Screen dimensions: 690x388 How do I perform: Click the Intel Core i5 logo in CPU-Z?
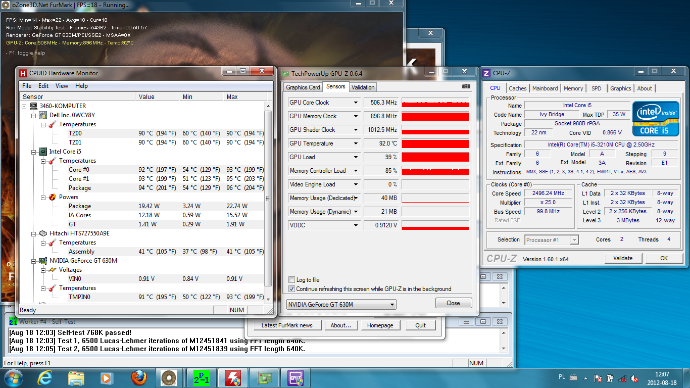click(x=656, y=119)
